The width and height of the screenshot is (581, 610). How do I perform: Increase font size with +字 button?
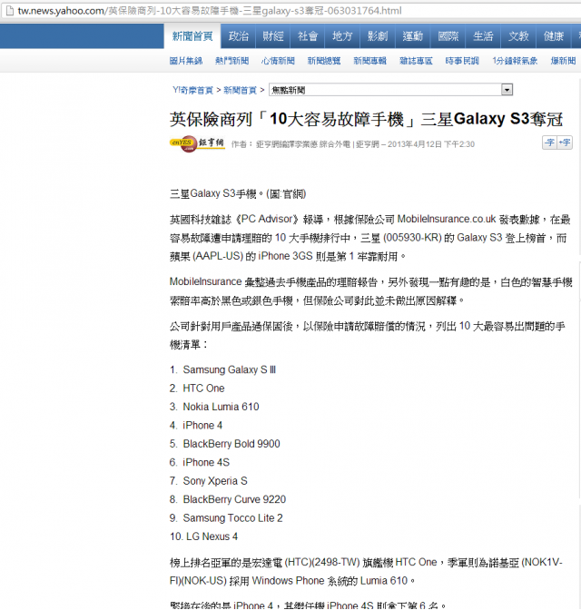[x=565, y=143]
